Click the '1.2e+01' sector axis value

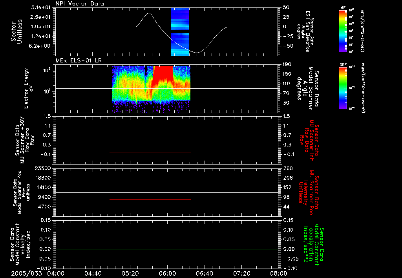pos(41,37)
